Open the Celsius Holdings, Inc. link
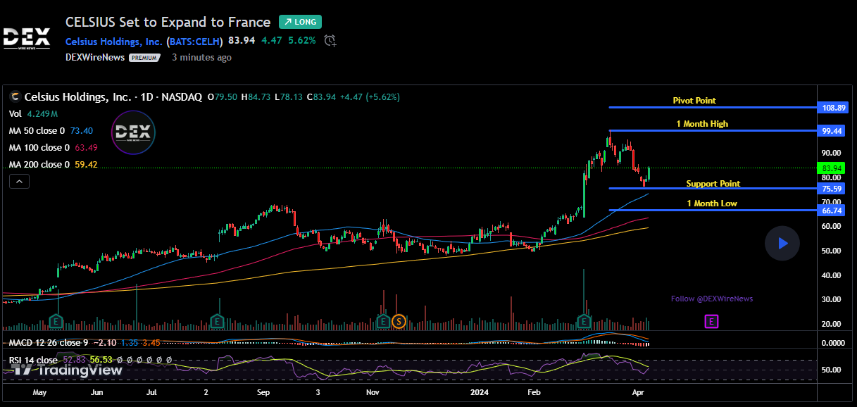 [x=114, y=41]
